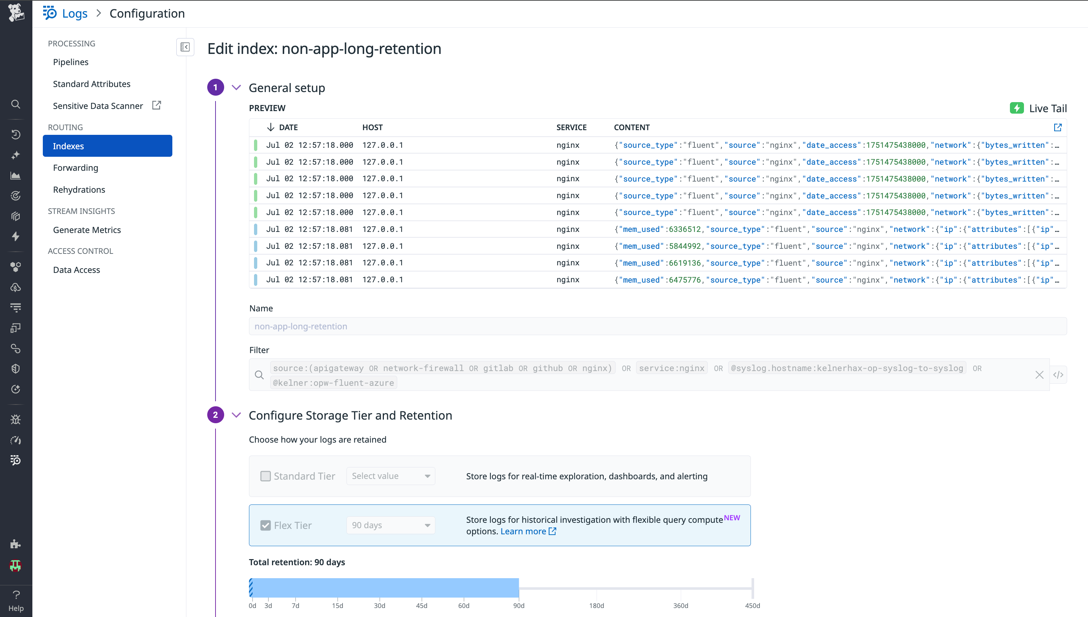Viewport: 1088px width, 617px height.
Task: Navigate to Sensitive Data Scanner
Action: pos(98,105)
